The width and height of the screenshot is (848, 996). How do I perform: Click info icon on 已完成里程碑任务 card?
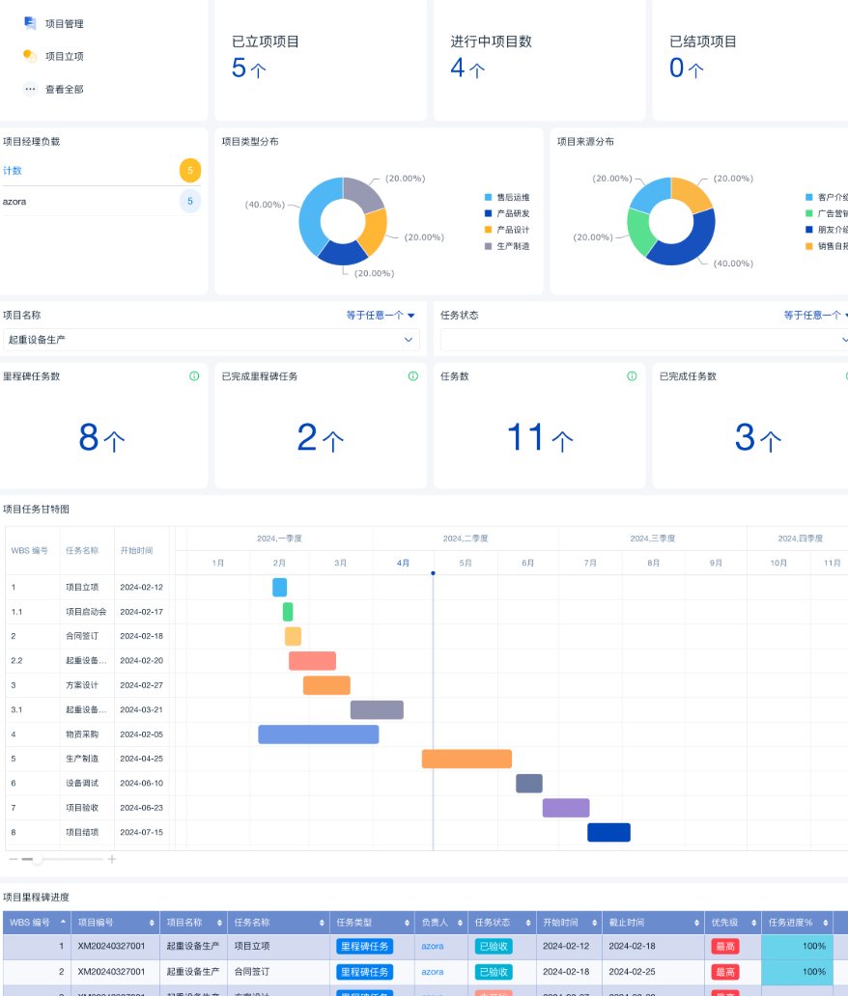pos(413,376)
